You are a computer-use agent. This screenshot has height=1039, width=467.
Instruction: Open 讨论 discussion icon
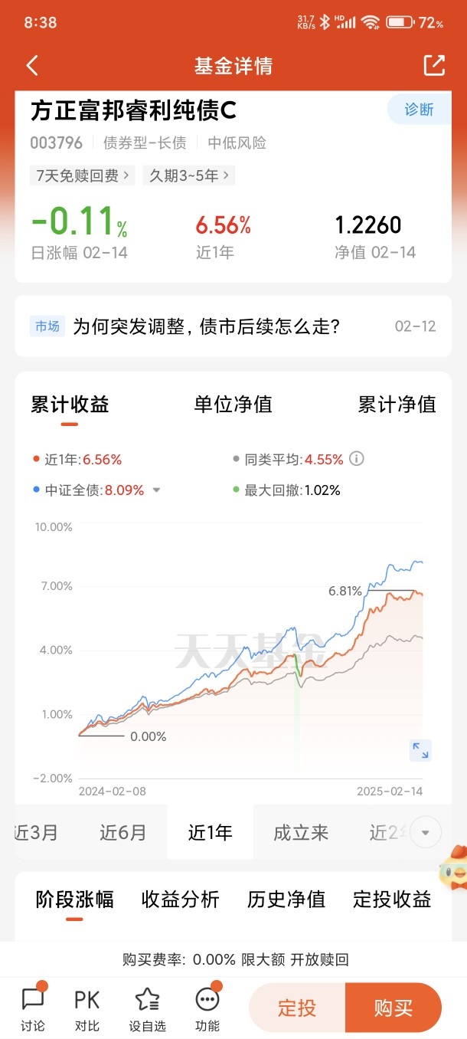(33, 1008)
